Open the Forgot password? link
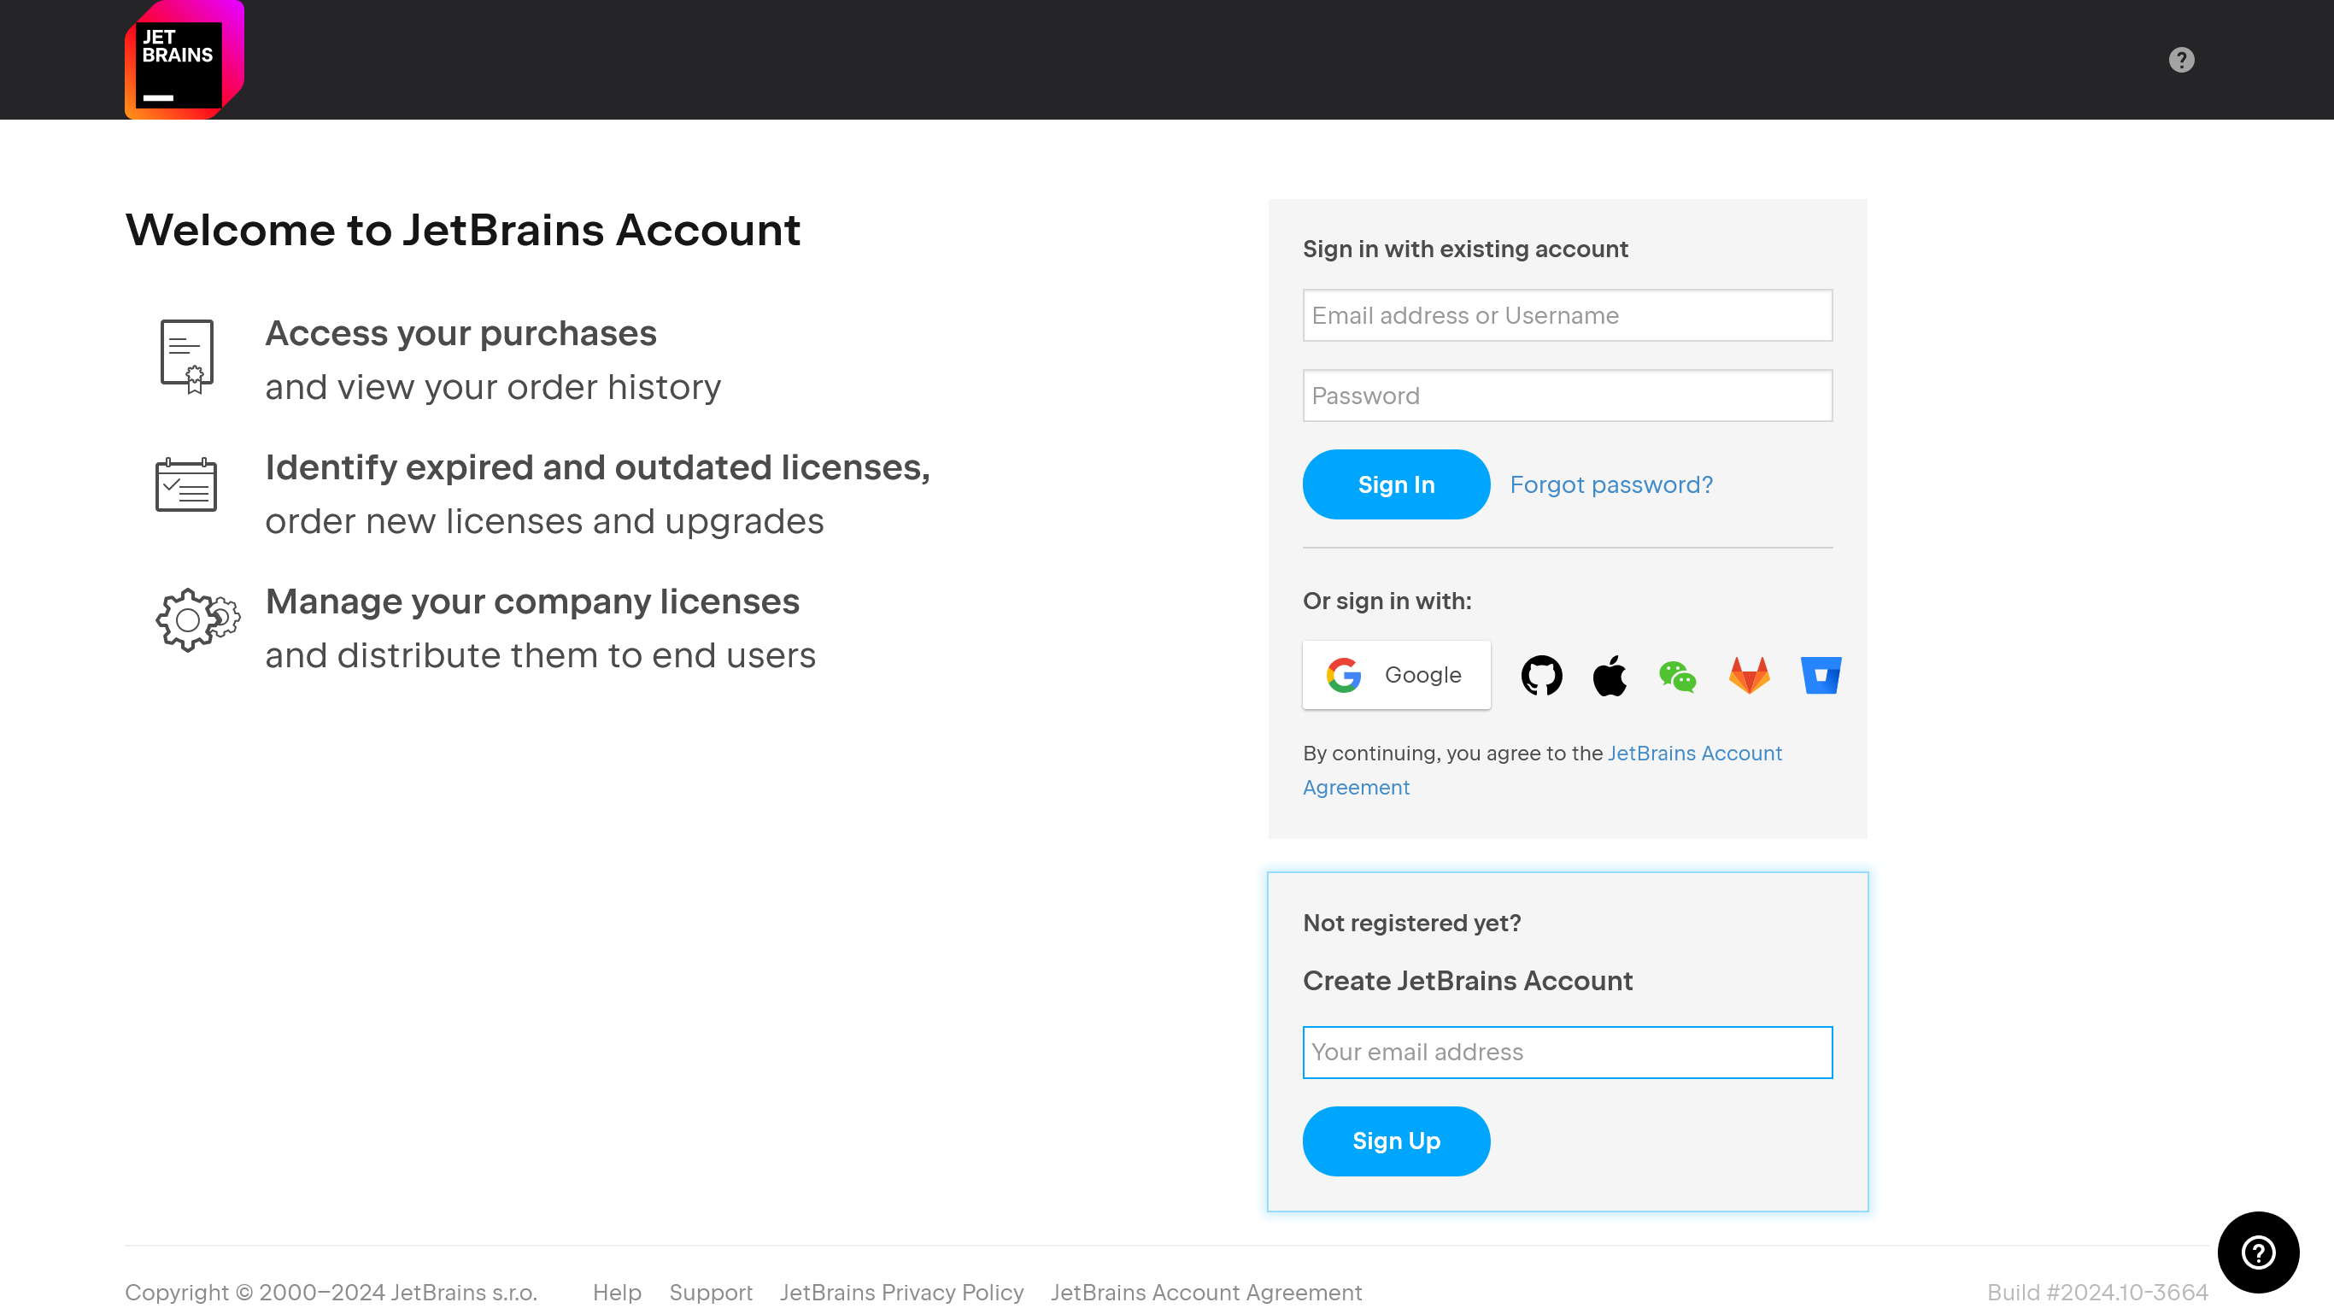Screen dimensions: 2334x1314 pos(1611,484)
